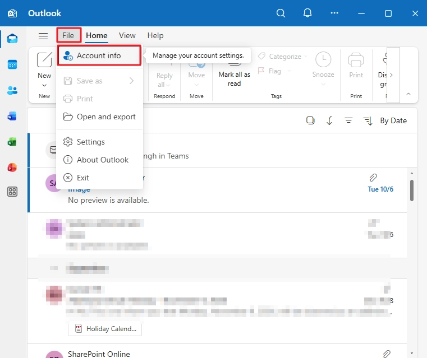Open the filter lines icon
The image size is (427, 358).
click(x=348, y=120)
